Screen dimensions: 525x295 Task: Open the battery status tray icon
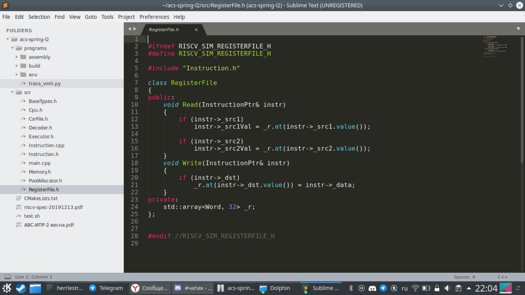tap(426, 288)
